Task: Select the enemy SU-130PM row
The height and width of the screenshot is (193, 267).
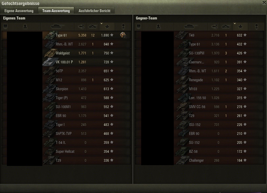Action: (x=199, y=53)
